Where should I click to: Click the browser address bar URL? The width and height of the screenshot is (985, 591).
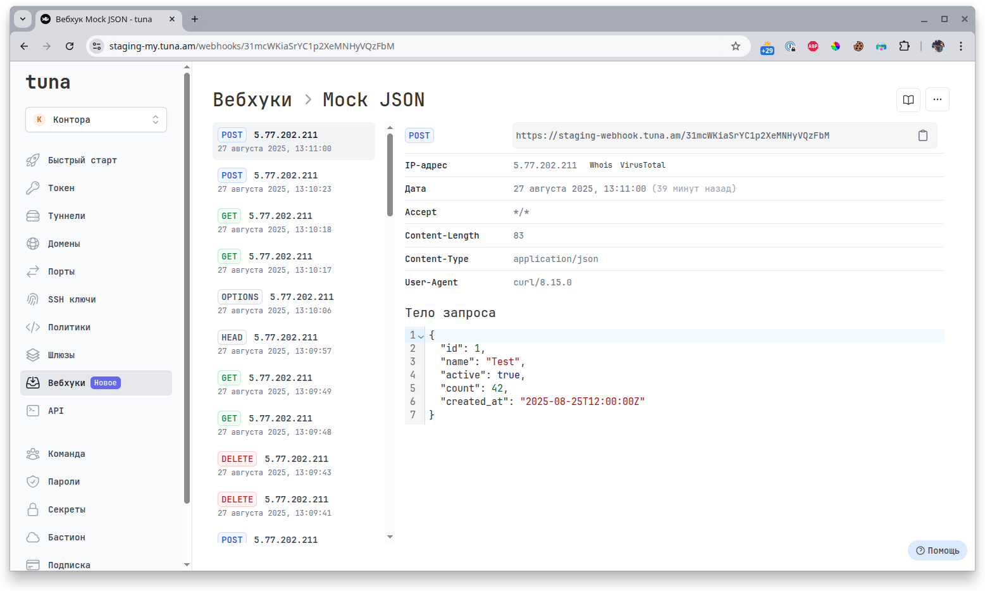(x=252, y=46)
